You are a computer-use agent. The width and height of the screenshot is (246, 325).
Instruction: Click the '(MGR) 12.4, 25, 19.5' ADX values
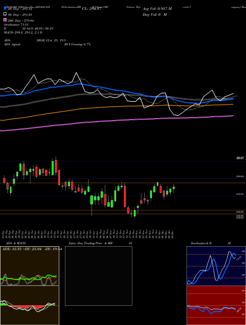pos(51,40)
